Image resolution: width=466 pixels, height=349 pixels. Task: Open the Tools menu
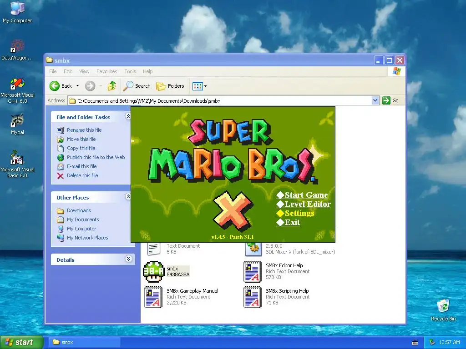[x=130, y=71]
